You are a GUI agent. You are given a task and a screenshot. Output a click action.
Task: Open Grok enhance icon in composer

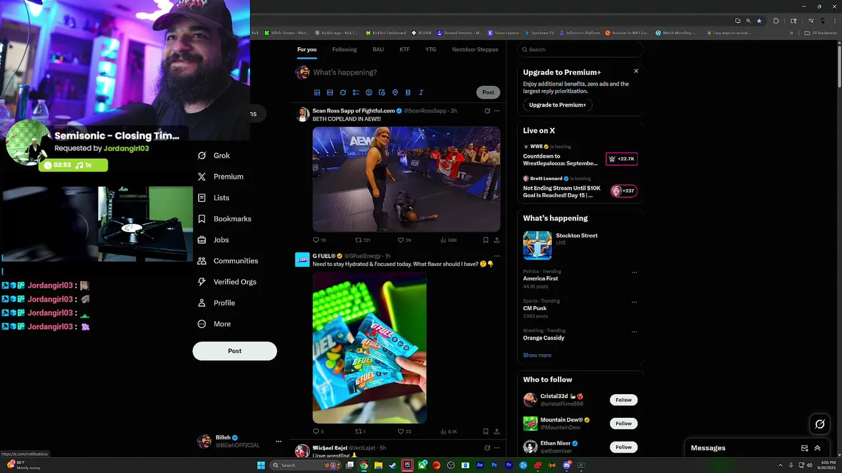click(343, 93)
